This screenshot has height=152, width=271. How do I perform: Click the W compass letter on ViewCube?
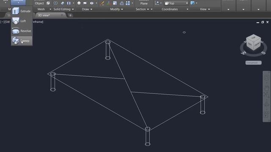tap(243, 52)
